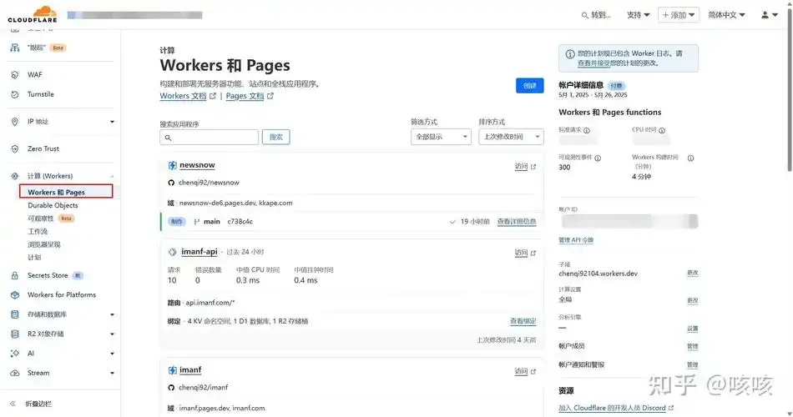The height and width of the screenshot is (417, 793).
Task: Expand the R2 object storage section
Action: click(x=113, y=334)
